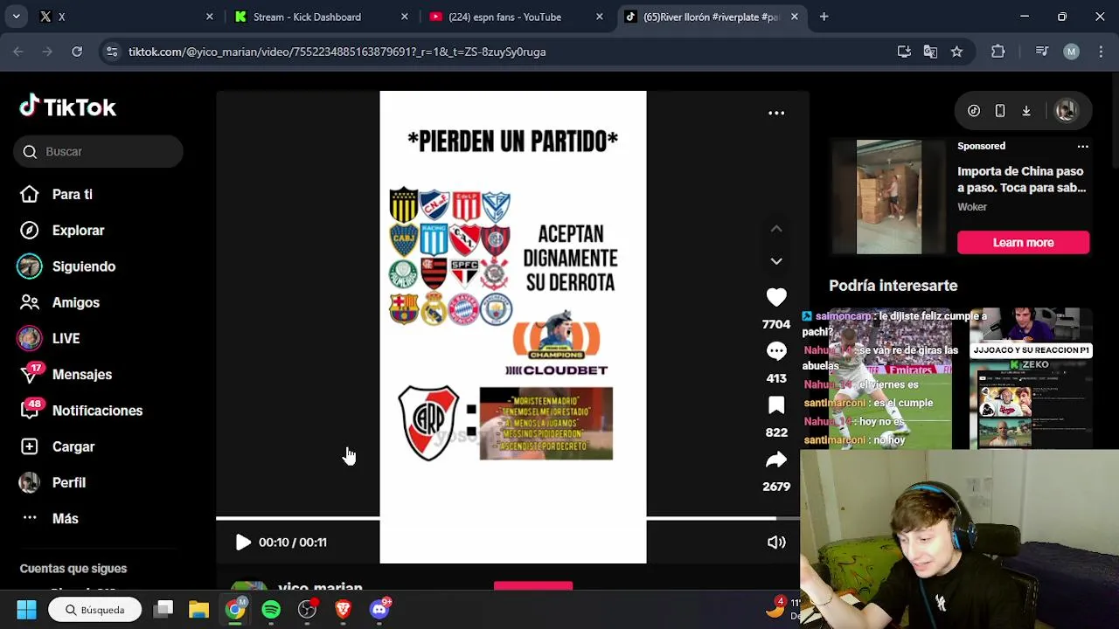Go back in browser history
The height and width of the screenshot is (629, 1119).
(x=18, y=52)
